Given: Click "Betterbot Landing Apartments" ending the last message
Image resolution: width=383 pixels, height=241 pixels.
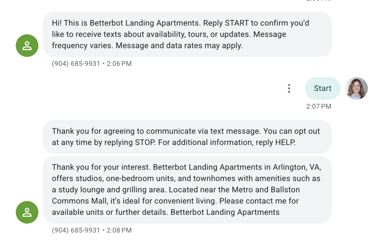Looking at the screenshot, I should (x=225, y=212).
